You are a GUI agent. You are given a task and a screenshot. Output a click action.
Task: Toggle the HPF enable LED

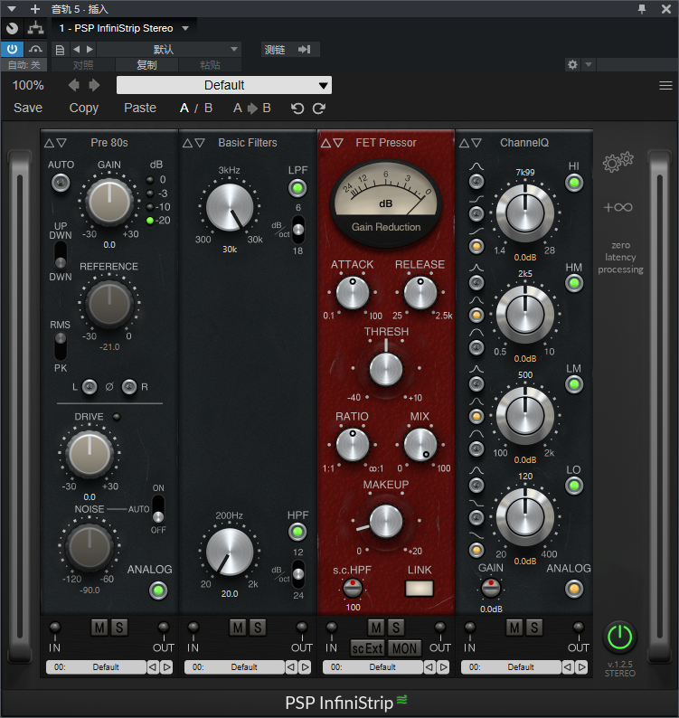(x=297, y=532)
